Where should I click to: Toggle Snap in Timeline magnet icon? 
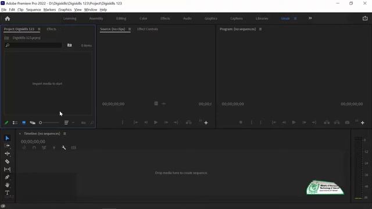[34, 147]
